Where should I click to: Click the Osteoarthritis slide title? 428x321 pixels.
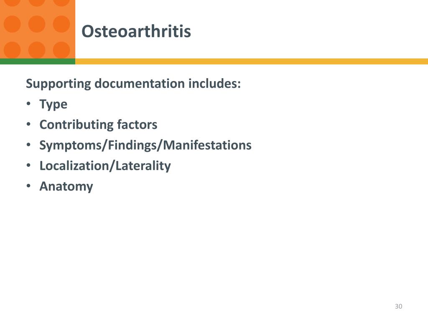click(136, 31)
